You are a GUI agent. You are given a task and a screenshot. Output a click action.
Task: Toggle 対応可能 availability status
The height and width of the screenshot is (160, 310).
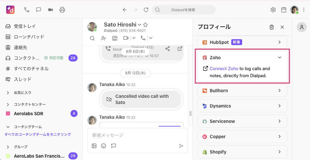click(54, 58)
